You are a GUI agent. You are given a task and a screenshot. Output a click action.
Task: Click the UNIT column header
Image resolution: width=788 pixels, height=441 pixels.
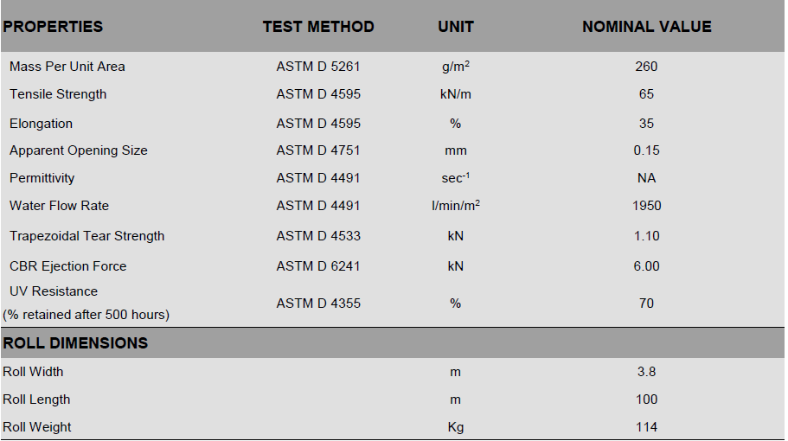tap(456, 27)
